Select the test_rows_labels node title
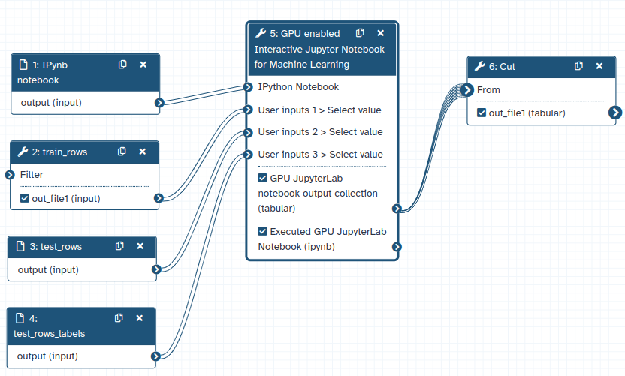 49,326
